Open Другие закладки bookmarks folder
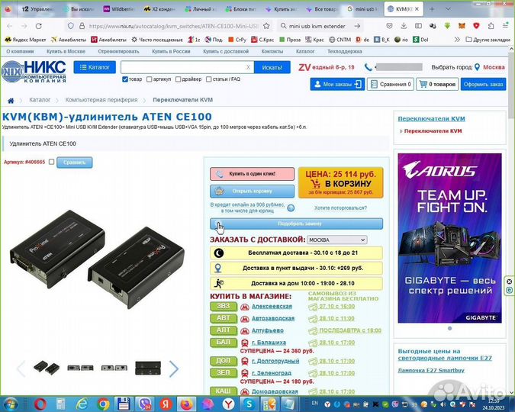The width and height of the screenshot is (515, 412). pyautogui.click(x=488, y=40)
